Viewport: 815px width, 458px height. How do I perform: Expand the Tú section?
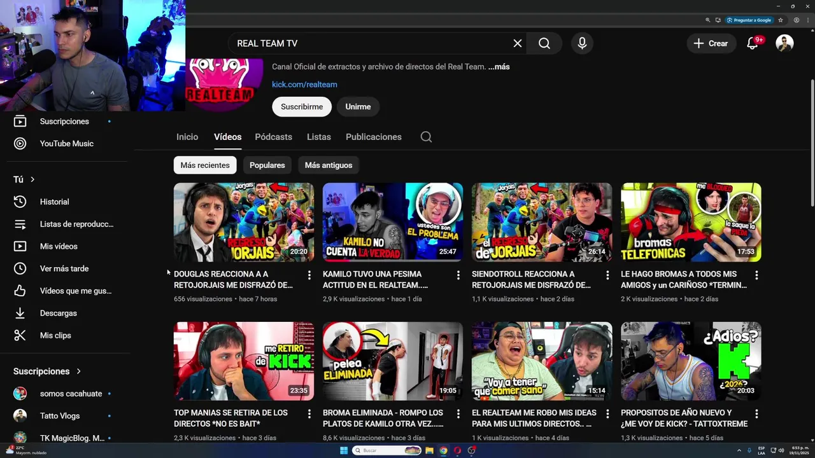[x=24, y=179]
